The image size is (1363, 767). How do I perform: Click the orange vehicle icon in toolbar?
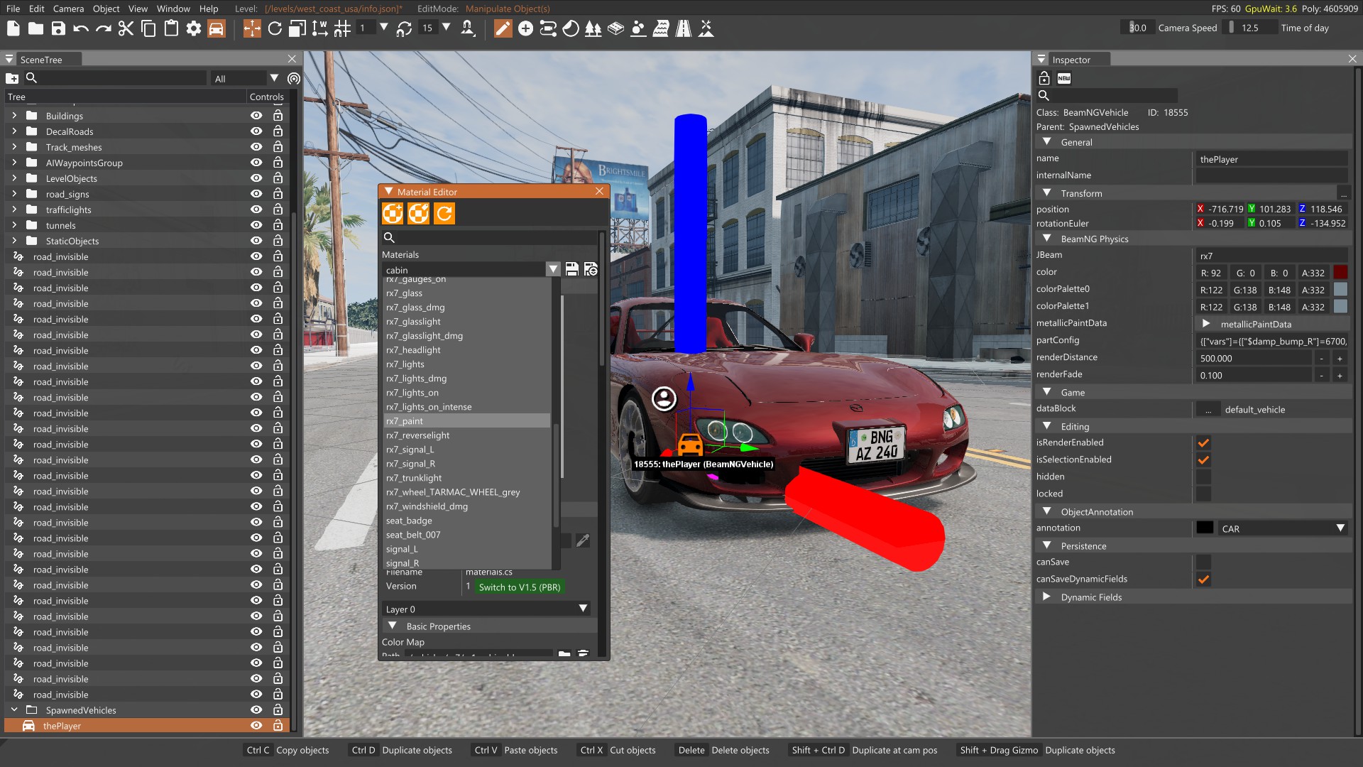point(217,28)
